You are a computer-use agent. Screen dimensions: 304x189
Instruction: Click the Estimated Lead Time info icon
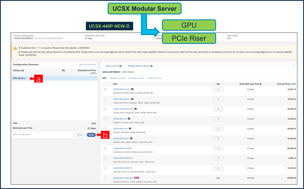click(260, 84)
